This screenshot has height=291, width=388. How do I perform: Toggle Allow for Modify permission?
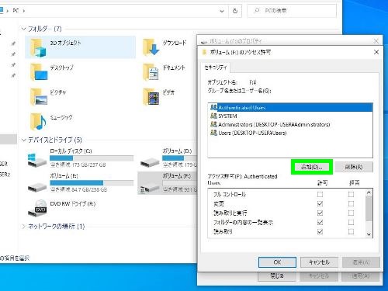[320, 203]
